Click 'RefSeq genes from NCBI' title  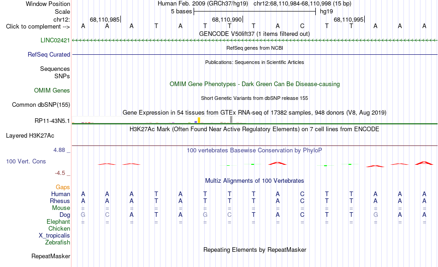255,48
